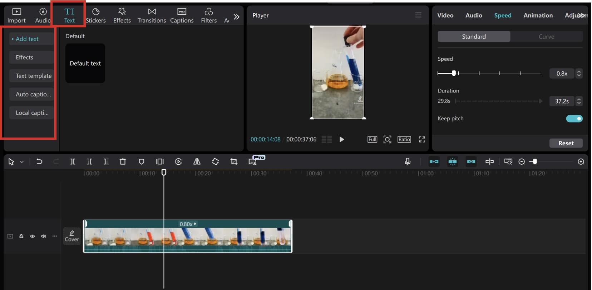
Task: Open the Effects tab in top bar
Action: pos(122,16)
